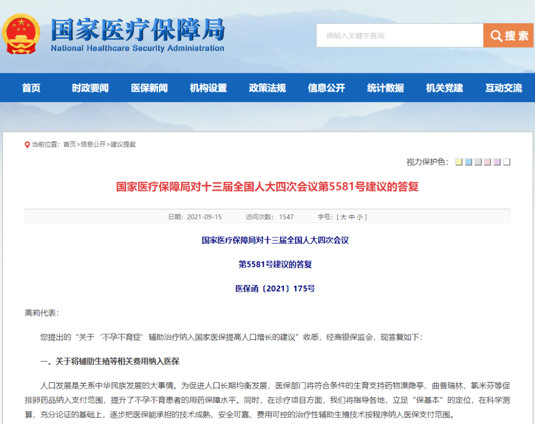Click the red article headline about 第5581号建议
This screenshot has width=535, height=424.
coord(267,187)
